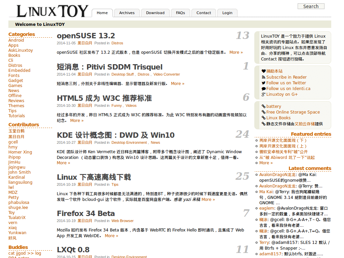Screen dimensions: 344x258
Task: Open featured entry 两岸开源文化面面观(下)
Action: [x=283, y=140]
